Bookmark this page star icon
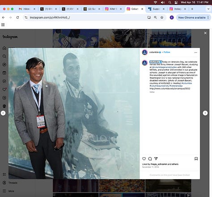 point(162,17)
